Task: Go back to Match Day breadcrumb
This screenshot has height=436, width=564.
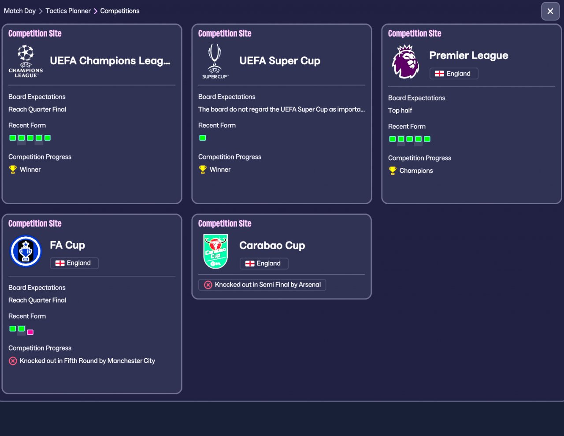Action: pos(20,11)
